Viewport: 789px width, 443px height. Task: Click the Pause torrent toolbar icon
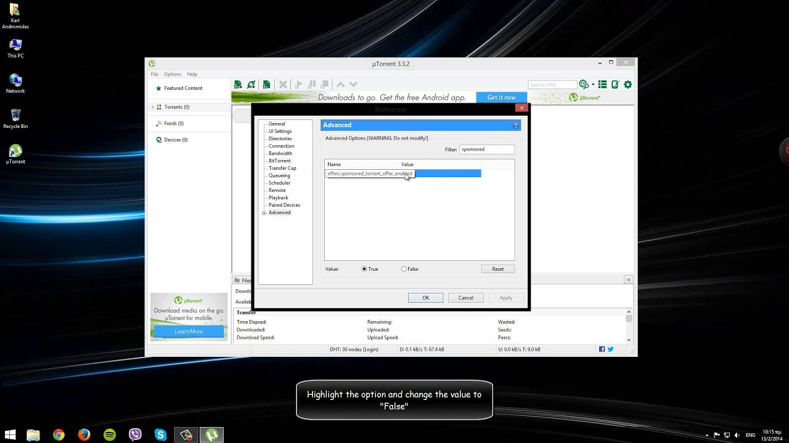312,84
